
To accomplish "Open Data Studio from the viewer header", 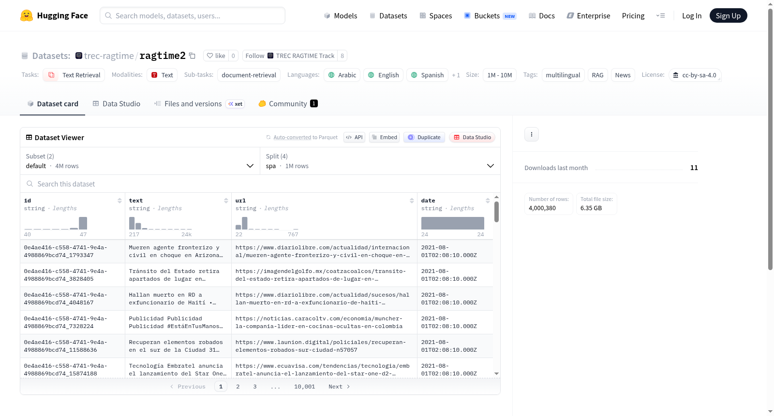I will coord(472,137).
